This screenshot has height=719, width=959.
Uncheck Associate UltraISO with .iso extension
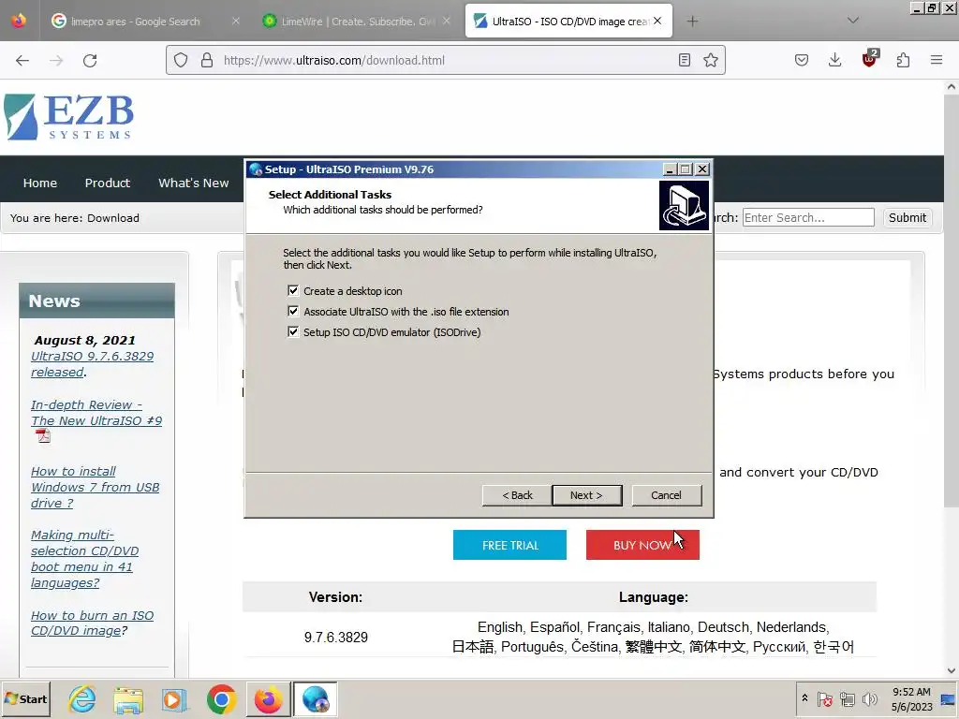coord(293,311)
